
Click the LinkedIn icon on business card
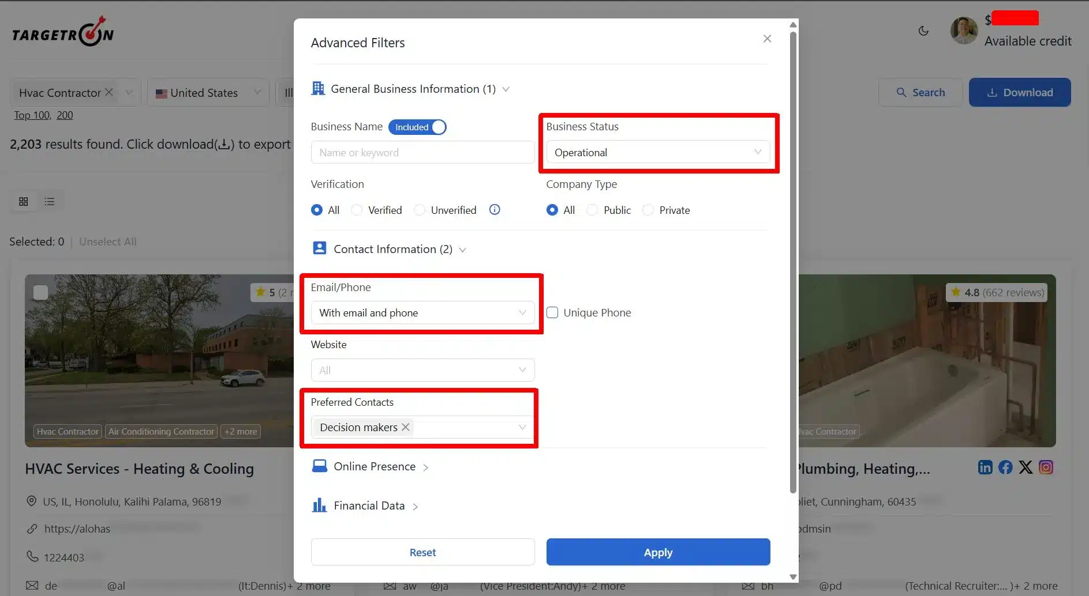pyautogui.click(x=985, y=467)
